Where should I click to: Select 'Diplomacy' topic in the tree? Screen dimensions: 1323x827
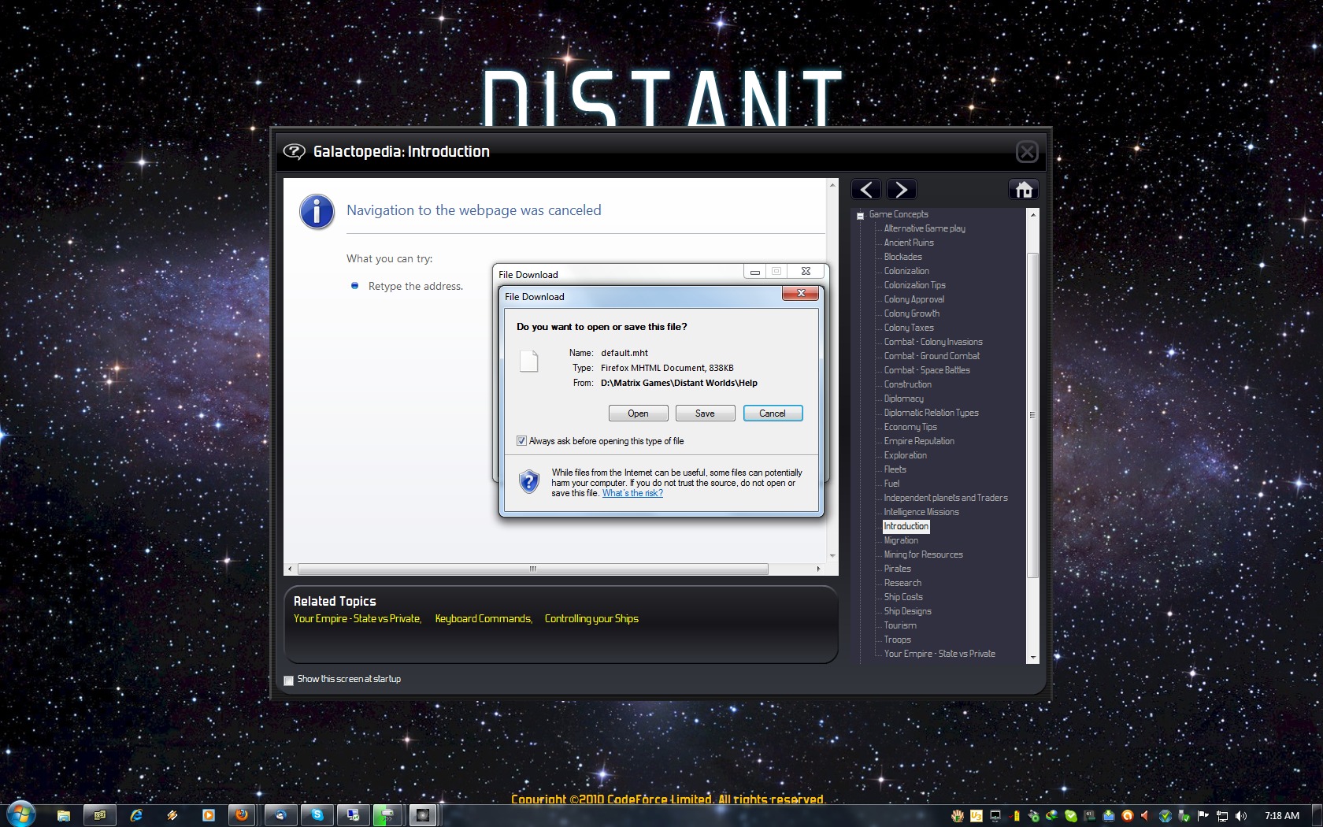click(904, 399)
